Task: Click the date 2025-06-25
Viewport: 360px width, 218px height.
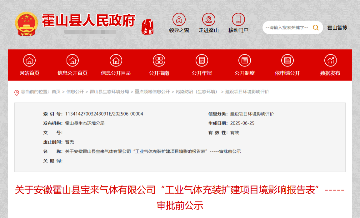Action: pyautogui.click(x=242, y=123)
